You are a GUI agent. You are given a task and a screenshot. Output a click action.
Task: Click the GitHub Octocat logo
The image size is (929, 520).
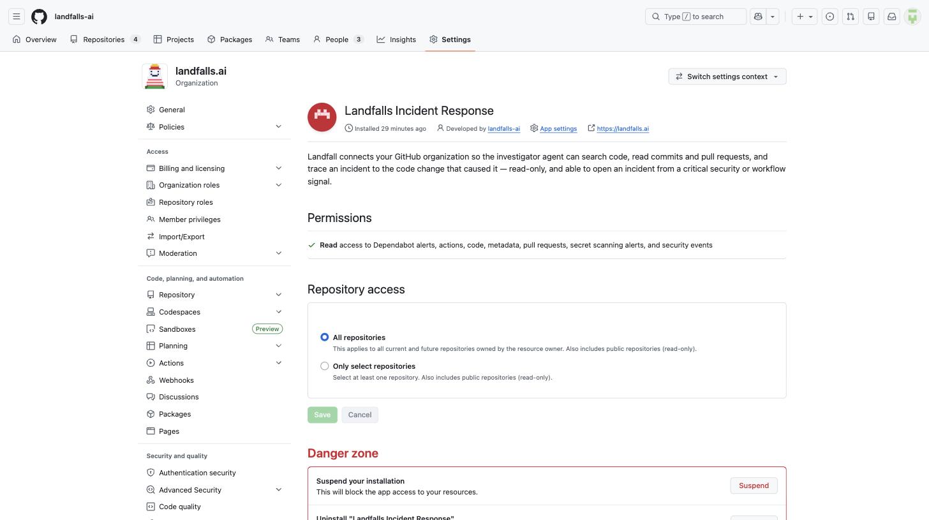tap(39, 17)
